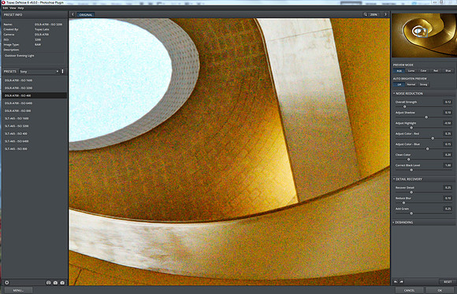Click the Adjust Shadow slider handle

point(426,117)
